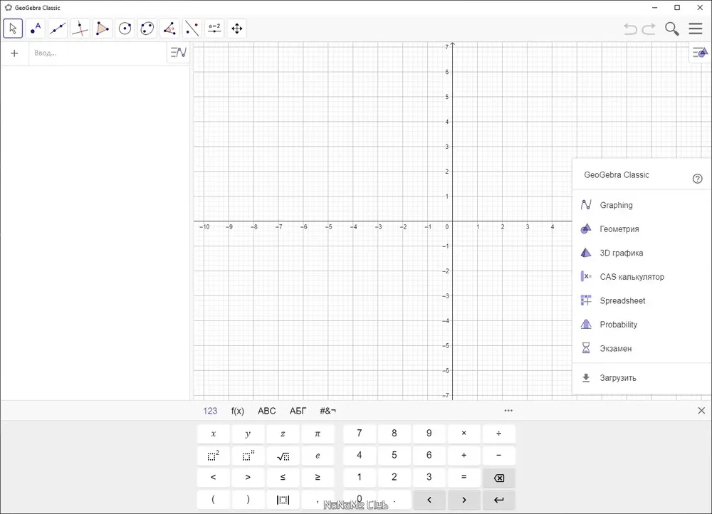The height and width of the screenshot is (514, 712).
Task: Tap the π key
Action: pos(318,434)
